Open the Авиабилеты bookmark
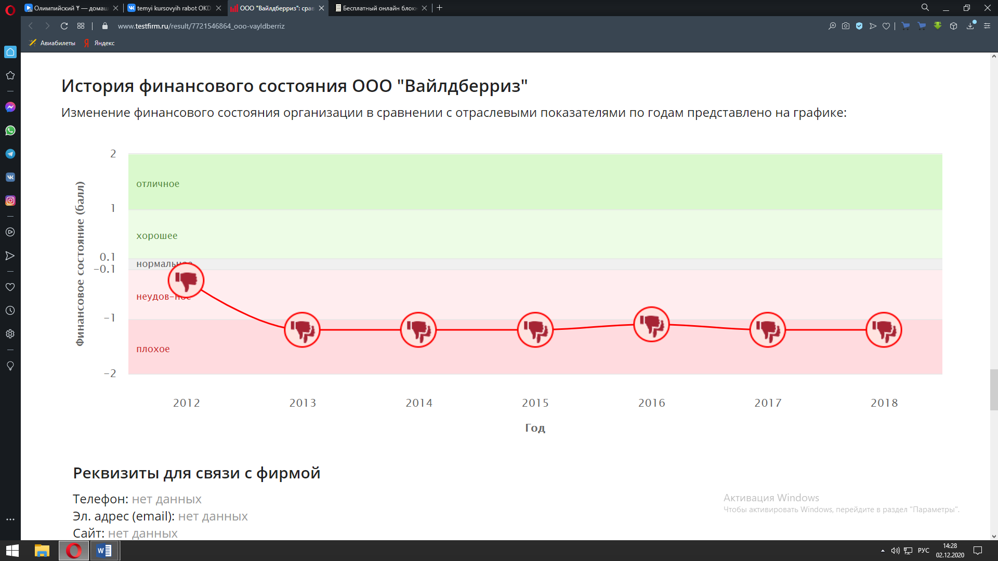Screen dimensions: 998x561 pos(52,43)
